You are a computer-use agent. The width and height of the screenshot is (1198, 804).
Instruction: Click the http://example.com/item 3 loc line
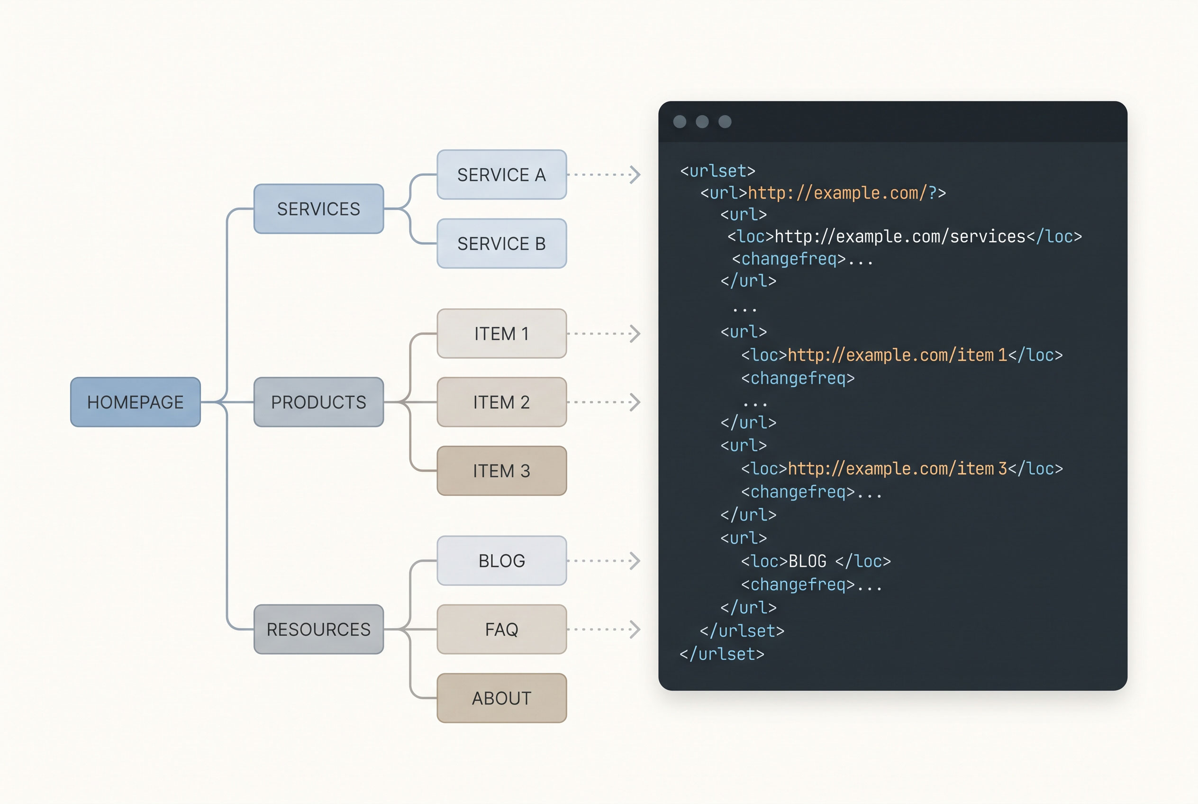pyautogui.click(x=902, y=469)
